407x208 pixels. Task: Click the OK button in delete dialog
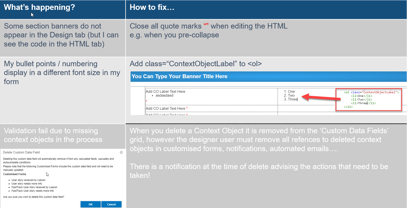pyautogui.click(x=90, y=204)
